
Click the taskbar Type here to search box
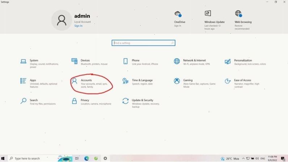pyautogui.click(x=33, y=158)
